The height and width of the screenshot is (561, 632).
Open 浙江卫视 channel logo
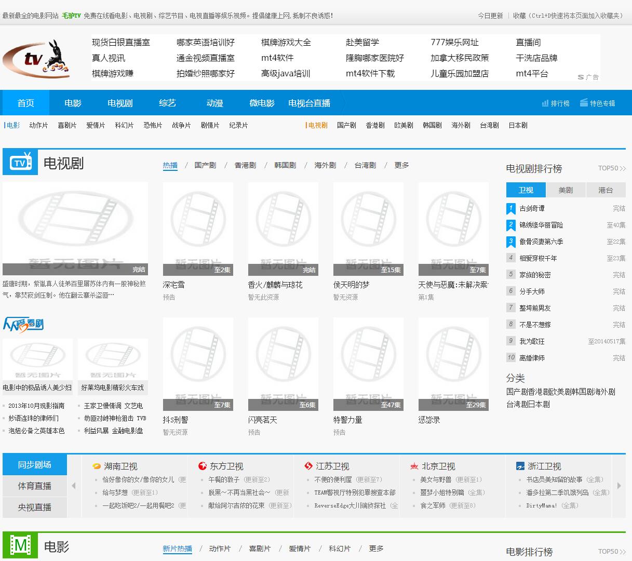(520, 466)
